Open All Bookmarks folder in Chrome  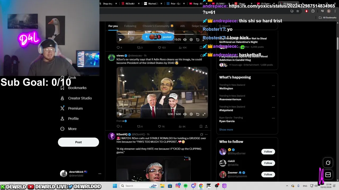[328, 18]
